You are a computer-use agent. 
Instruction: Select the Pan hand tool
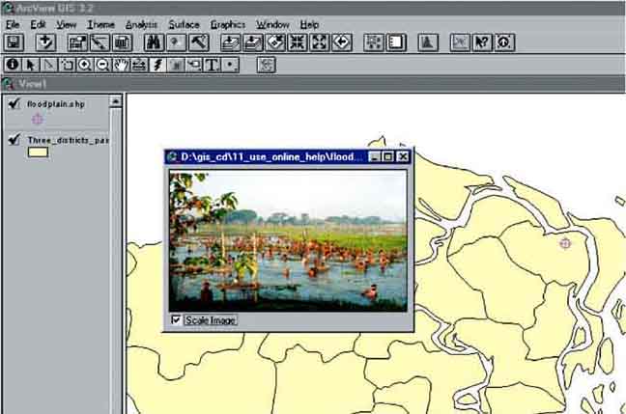(121, 65)
